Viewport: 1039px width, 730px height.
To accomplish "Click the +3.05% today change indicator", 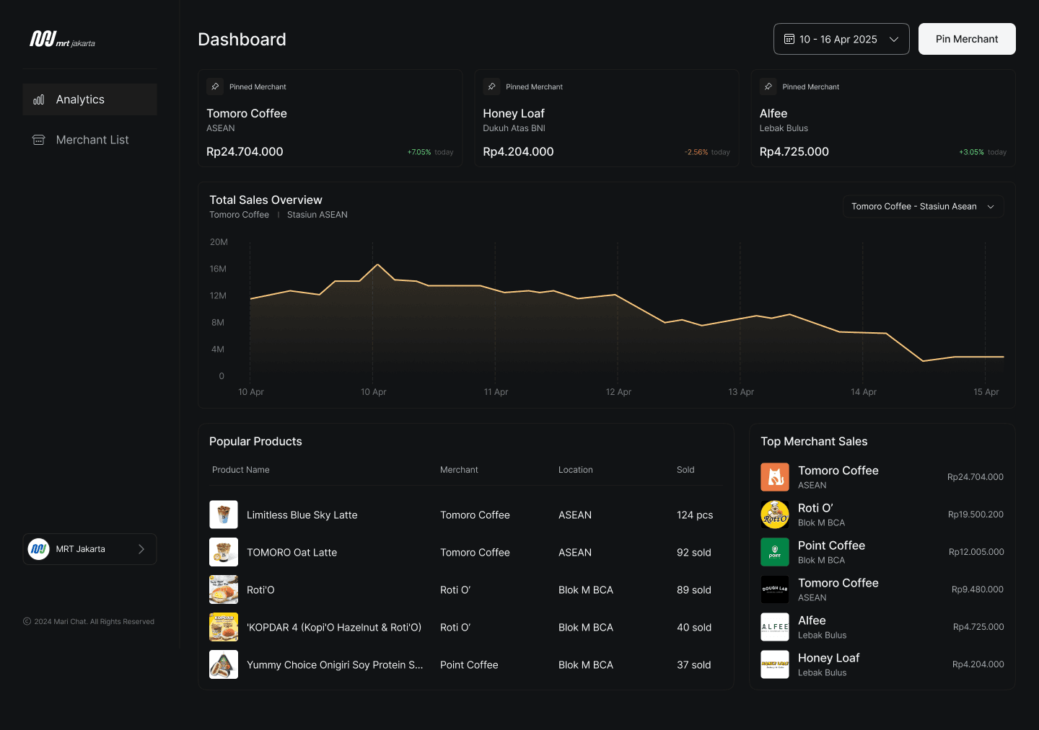I will click(983, 152).
